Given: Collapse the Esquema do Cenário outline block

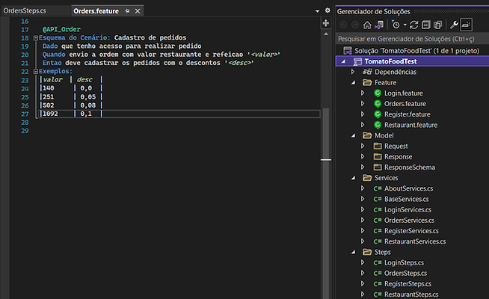Looking at the screenshot, I should [36, 37].
